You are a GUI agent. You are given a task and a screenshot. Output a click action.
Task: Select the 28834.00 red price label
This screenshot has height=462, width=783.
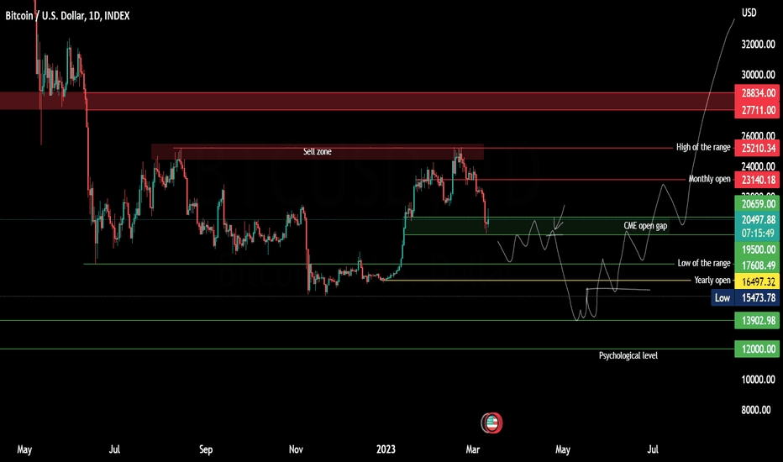(x=757, y=93)
